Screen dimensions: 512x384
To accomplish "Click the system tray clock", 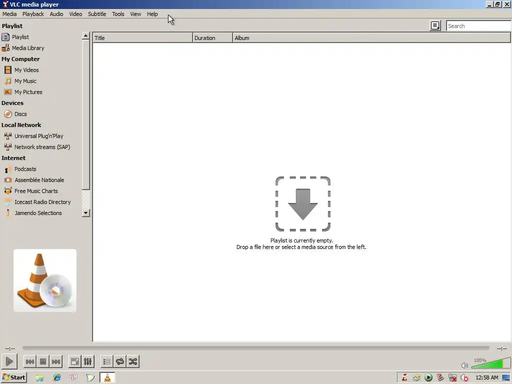I will pos(487,377).
